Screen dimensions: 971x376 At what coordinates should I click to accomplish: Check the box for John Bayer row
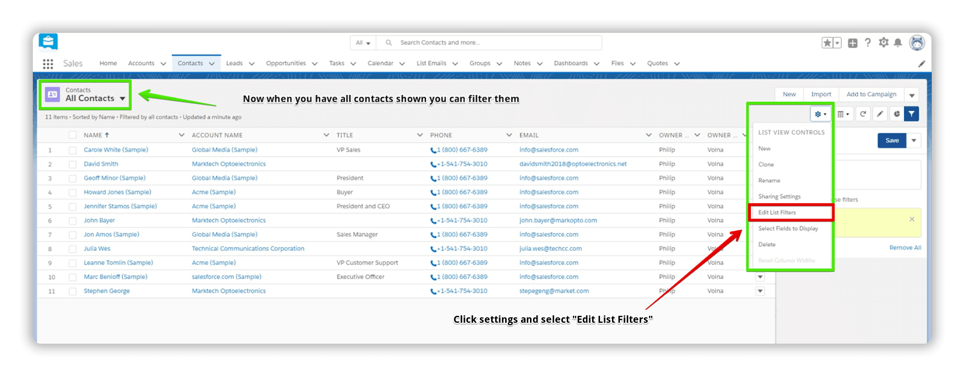click(x=73, y=220)
